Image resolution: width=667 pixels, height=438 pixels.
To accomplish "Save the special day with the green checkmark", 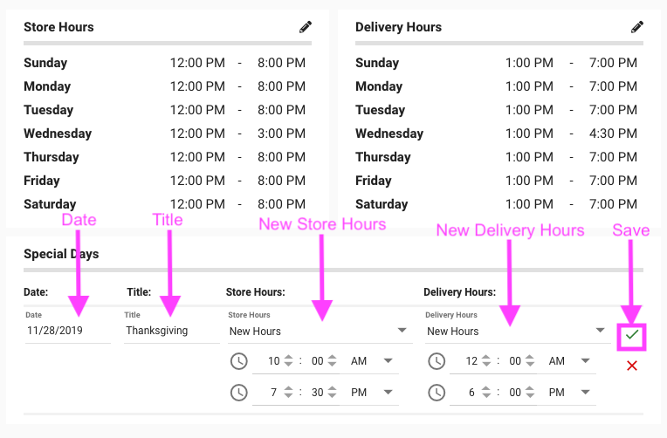I will coord(632,335).
